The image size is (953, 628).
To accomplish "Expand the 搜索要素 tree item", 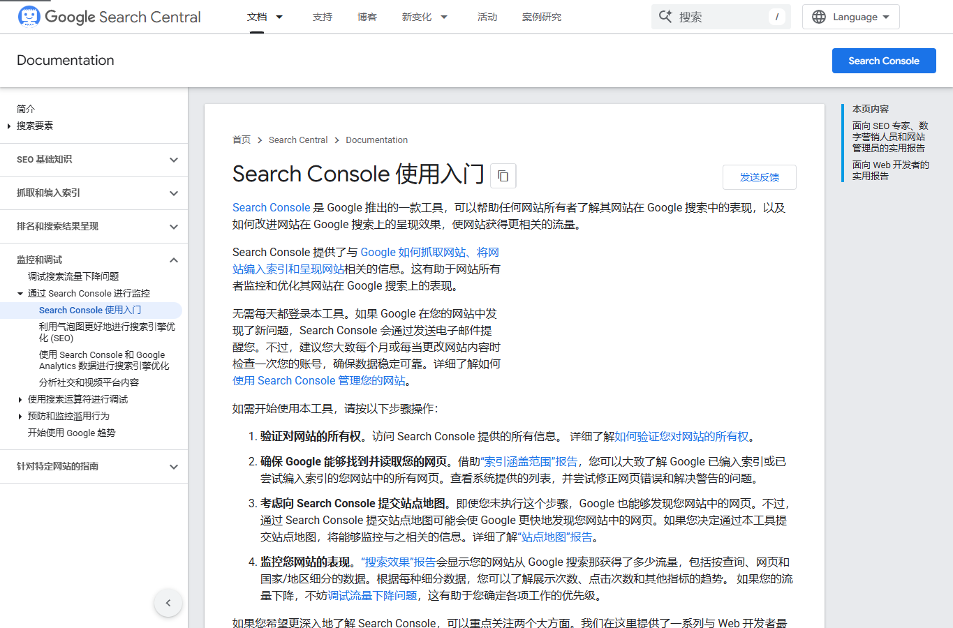I will 8,126.
